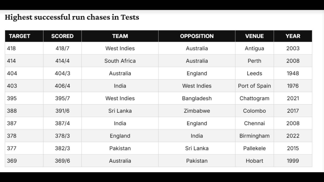Click the 382/3 score cell

62,148
